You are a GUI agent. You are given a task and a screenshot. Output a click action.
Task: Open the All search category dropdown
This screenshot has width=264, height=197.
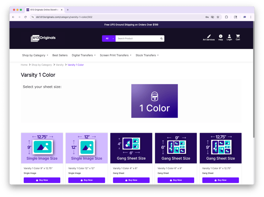(x=109, y=39)
